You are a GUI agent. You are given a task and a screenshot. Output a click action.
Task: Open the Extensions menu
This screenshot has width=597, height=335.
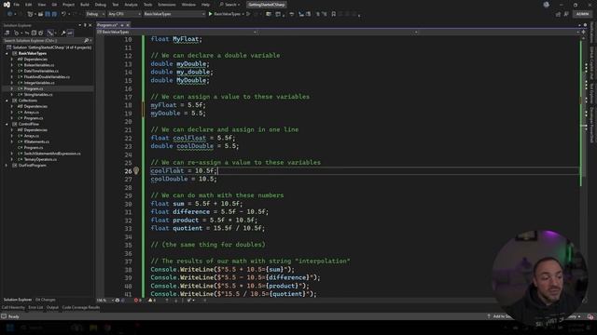tap(167, 5)
